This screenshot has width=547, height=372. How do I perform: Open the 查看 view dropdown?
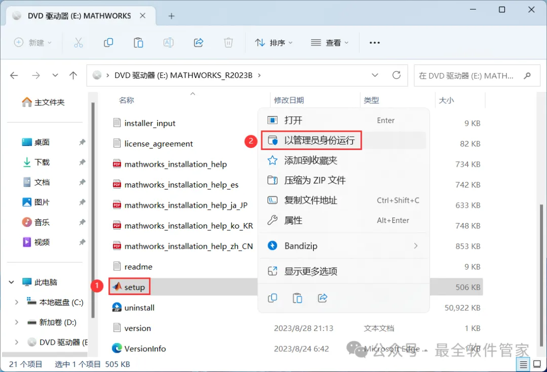click(x=330, y=43)
